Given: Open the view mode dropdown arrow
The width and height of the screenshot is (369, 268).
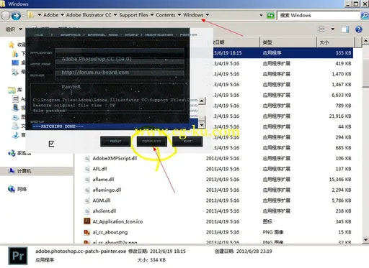Looking at the screenshot, I should pyautogui.click(x=333, y=29).
